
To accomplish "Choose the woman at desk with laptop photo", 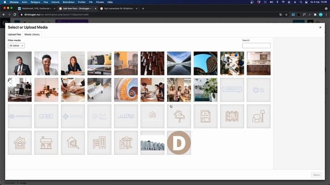I will [x=73, y=63].
